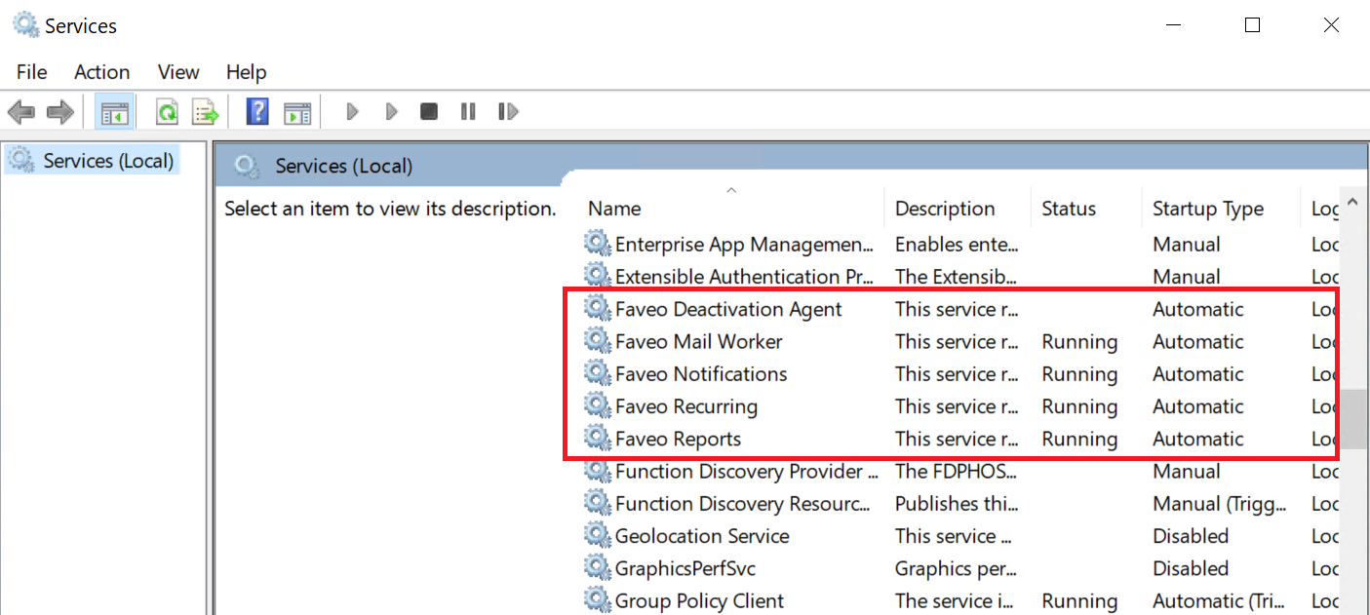Viewport: 1370px width, 615px height.
Task: Select the Faveo Notifications service name
Action: click(701, 373)
